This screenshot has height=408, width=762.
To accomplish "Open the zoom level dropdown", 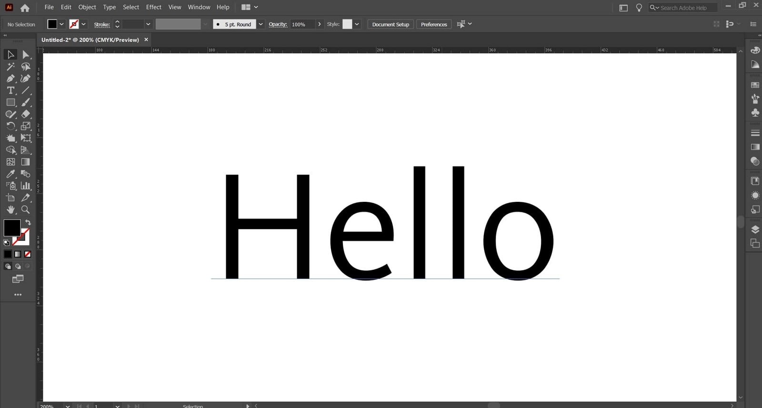I will (x=68, y=406).
